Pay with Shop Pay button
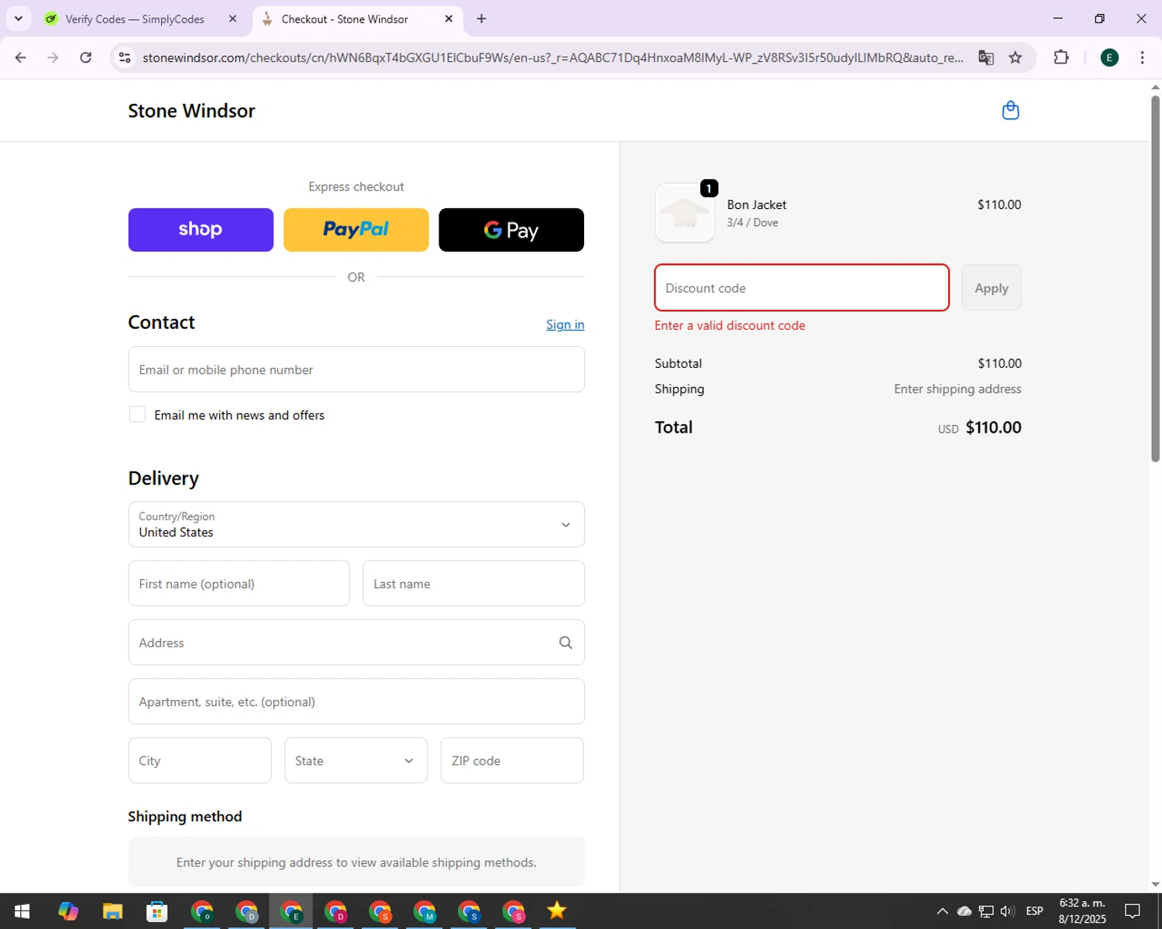The image size is (1162, 929). pos(201,230)
